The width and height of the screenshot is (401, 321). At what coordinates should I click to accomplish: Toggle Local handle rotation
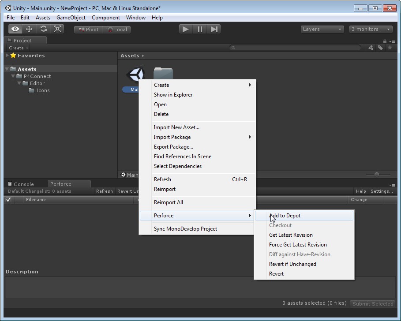(x=116, y=30)
